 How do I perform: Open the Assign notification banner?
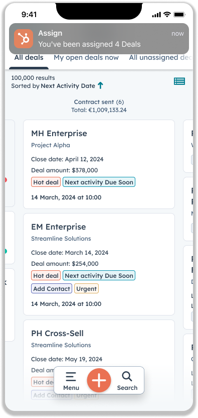pos(99,39)
